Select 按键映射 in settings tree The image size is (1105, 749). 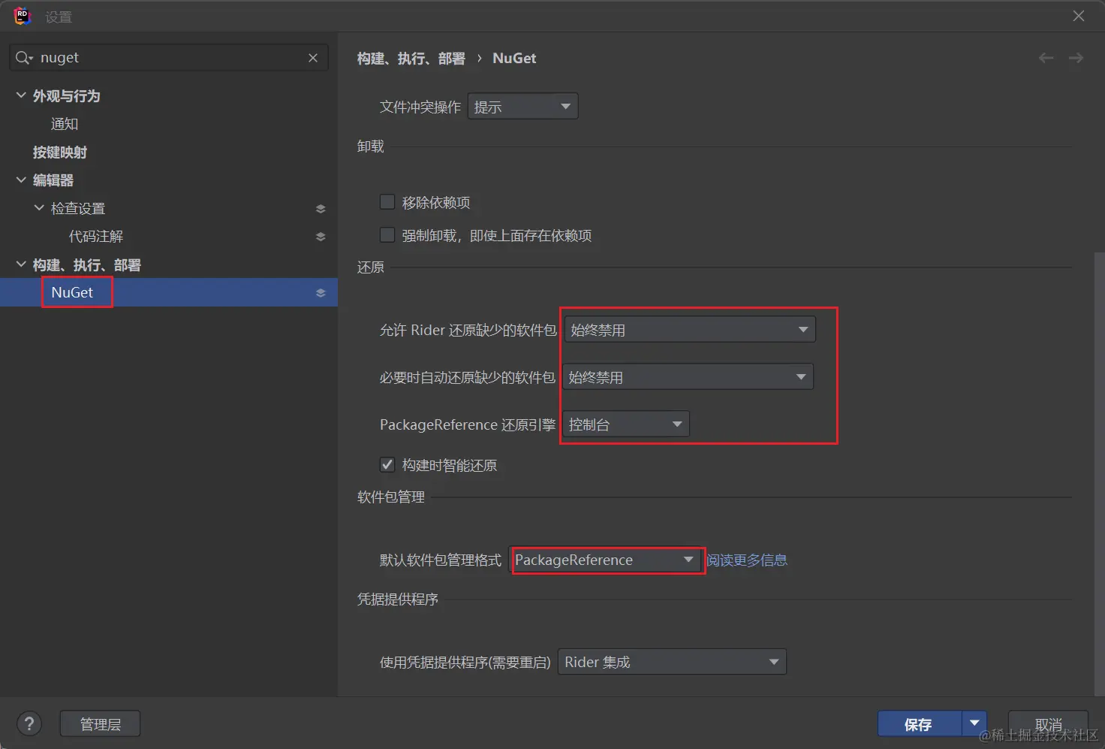pyautogui.click(x=60, y=153)
